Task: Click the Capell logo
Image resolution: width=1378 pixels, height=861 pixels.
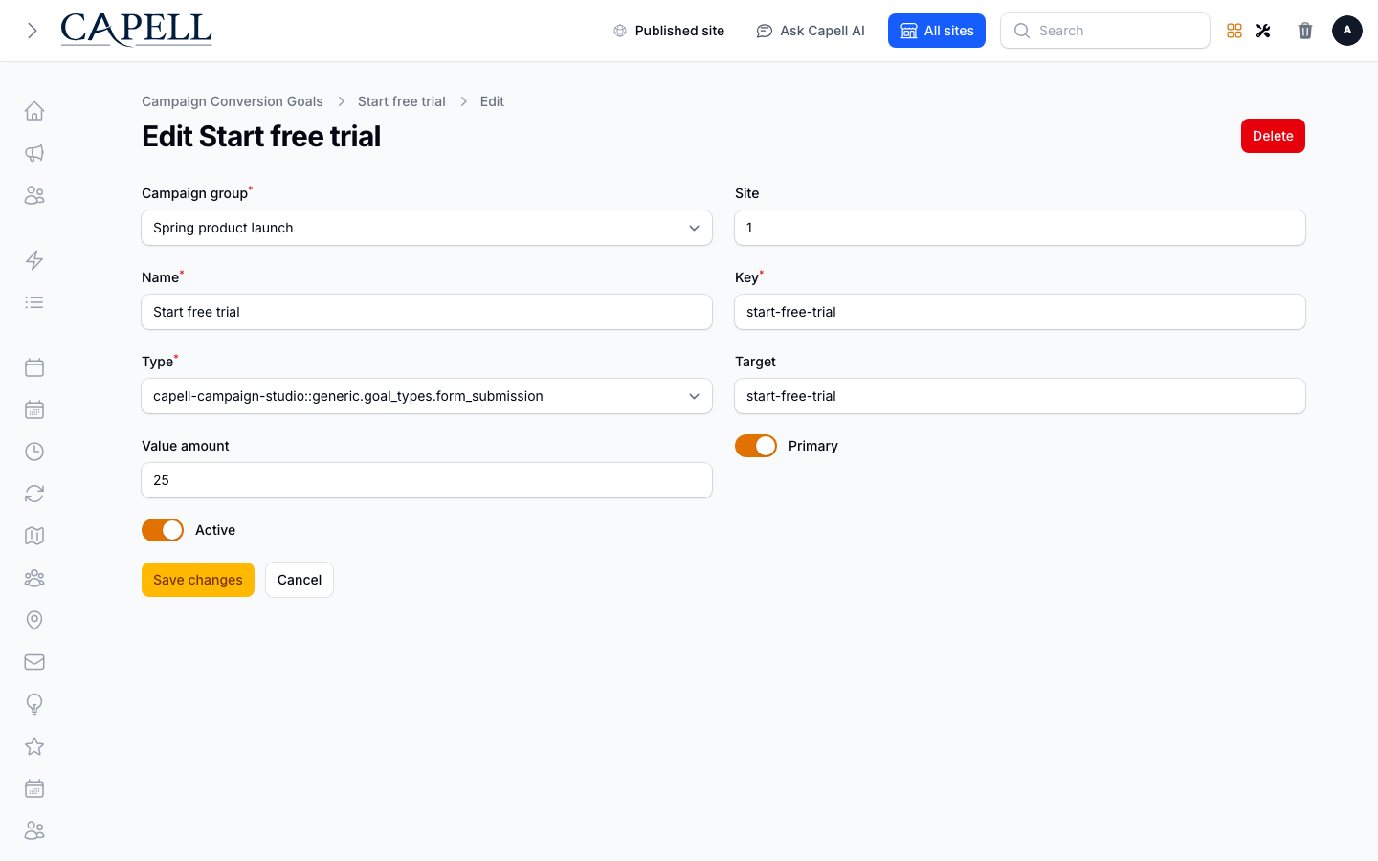Action: pos(136,30)
